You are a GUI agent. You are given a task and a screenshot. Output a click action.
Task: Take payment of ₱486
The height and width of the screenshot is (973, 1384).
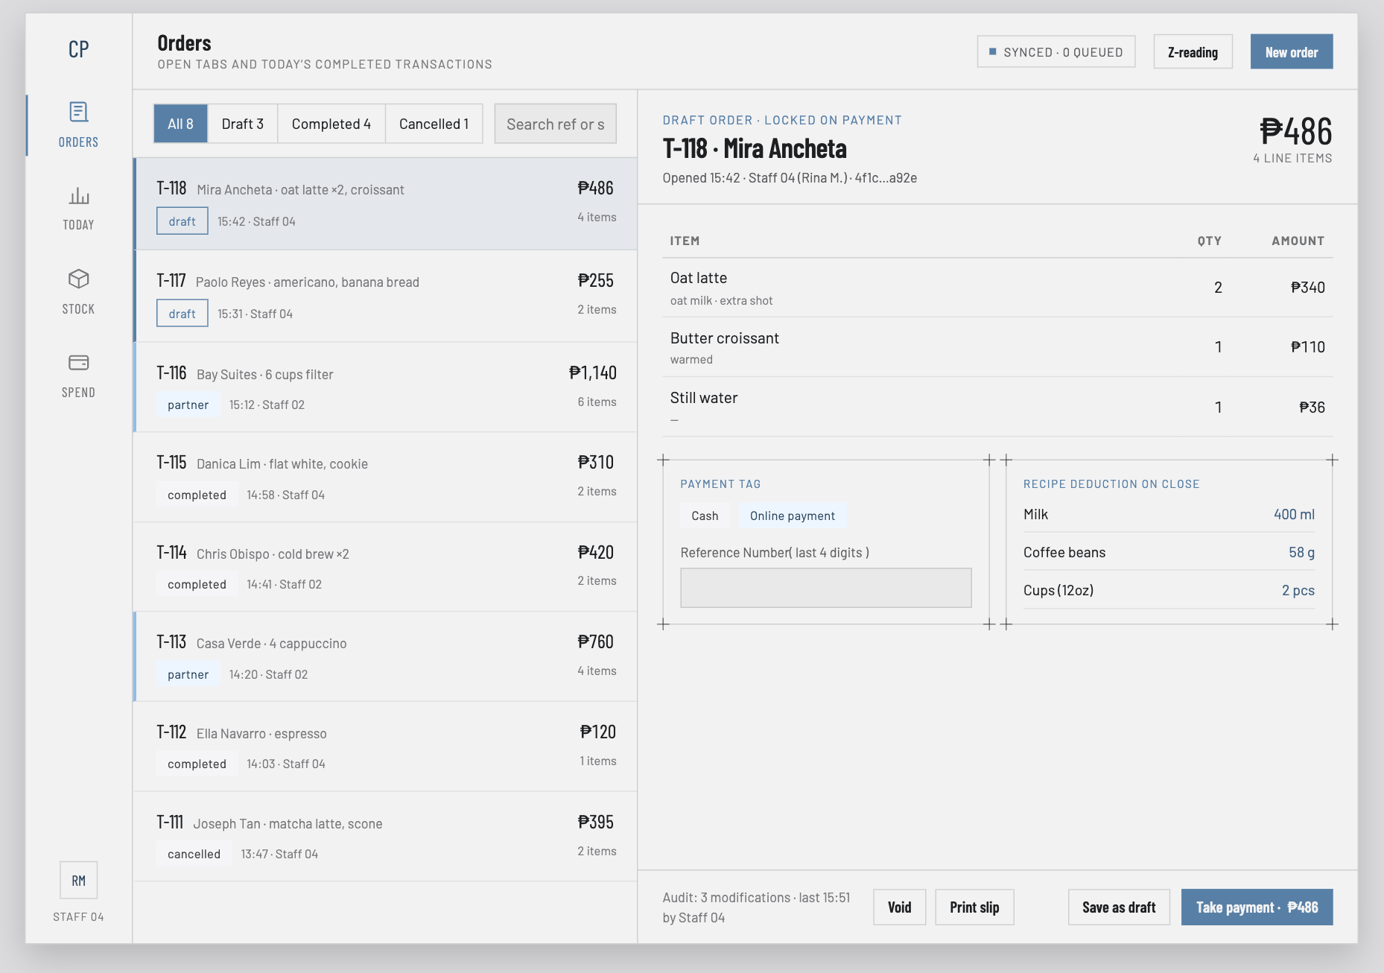pyautogui.click(x=1257, y=907)
